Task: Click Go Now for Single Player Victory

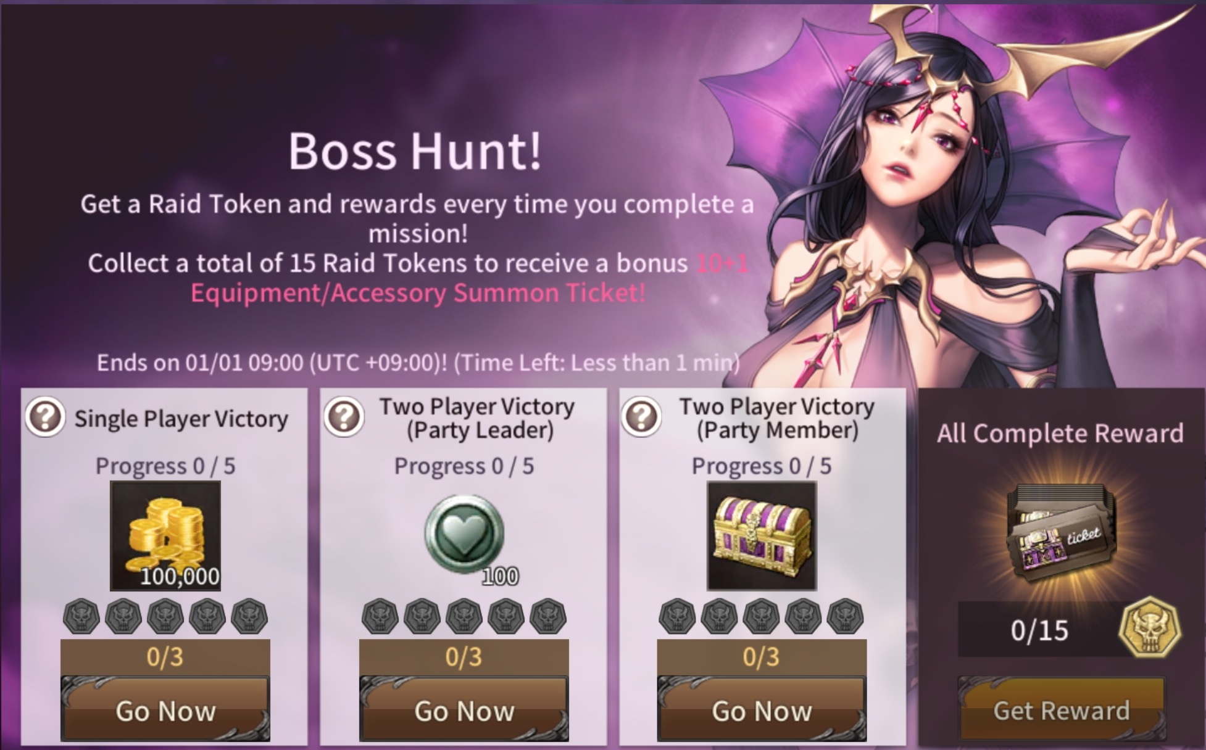Action: click(165, 709)
